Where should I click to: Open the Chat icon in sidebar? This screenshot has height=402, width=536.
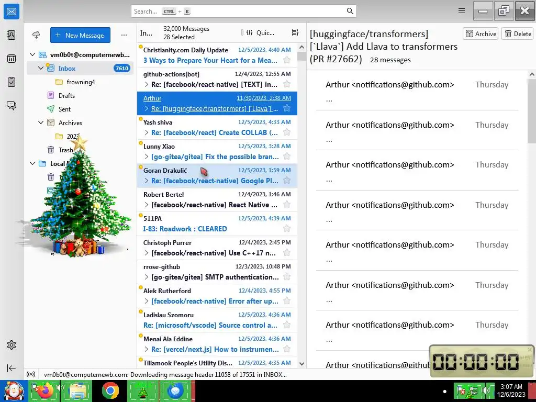pyautogui.click(x=12, y=105)
